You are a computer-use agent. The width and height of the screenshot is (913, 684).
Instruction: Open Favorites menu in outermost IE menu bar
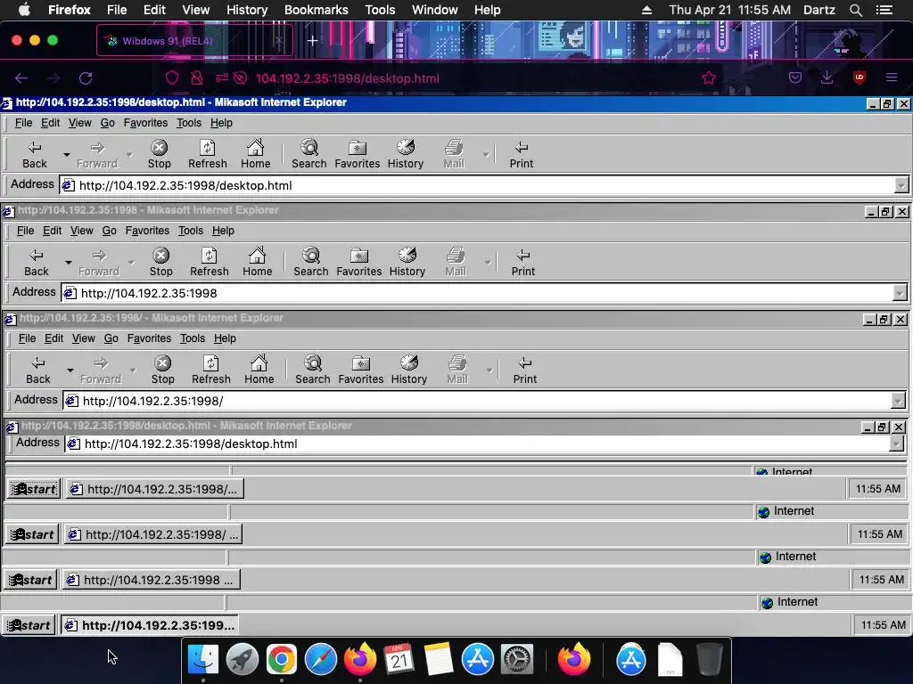(x=145, y=123)
